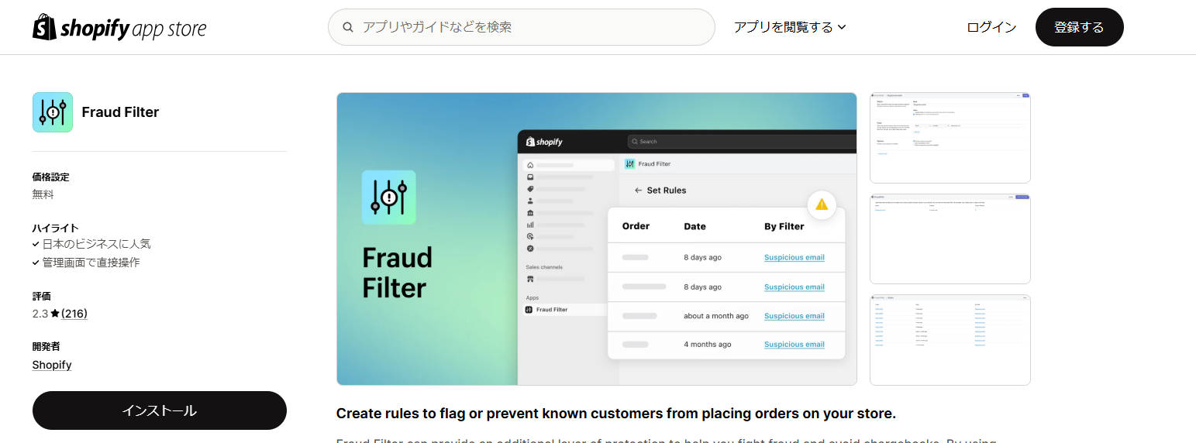The height and width of the screenshot is (443, 1196).
Task: Click the Fraud Filter title heading
Action: point(120,112)
